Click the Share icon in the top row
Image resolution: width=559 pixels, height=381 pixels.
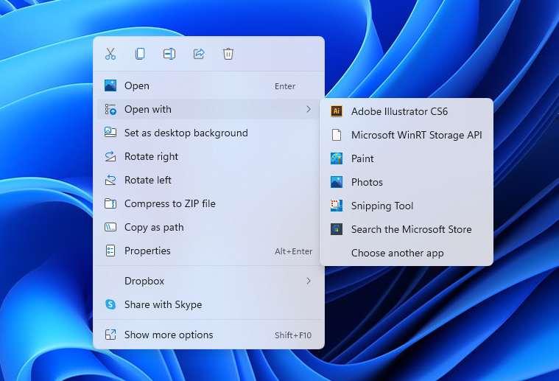[199, 54]
